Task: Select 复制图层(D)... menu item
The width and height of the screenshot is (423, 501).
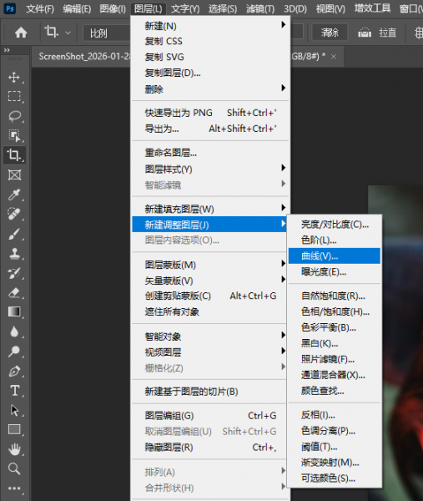Action: pos(211,73)
